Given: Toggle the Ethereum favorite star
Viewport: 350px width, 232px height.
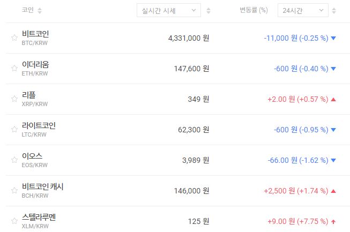Looking at the screenshot, I should coord(14,68).
